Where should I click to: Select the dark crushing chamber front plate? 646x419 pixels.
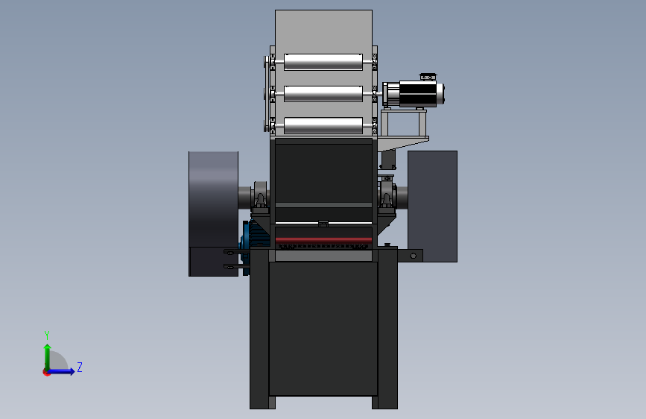323,173
